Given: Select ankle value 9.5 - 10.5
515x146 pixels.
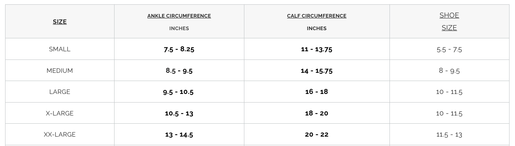Looking at the screenshot, I should click(179, 92).
